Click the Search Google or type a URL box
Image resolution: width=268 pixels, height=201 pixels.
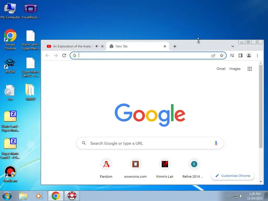tap(150, 143)
